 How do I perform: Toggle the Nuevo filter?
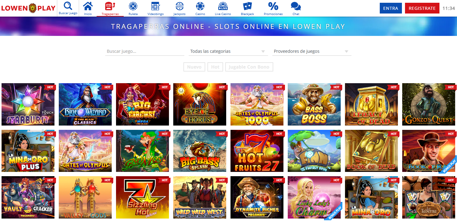[x=194, y=67]
